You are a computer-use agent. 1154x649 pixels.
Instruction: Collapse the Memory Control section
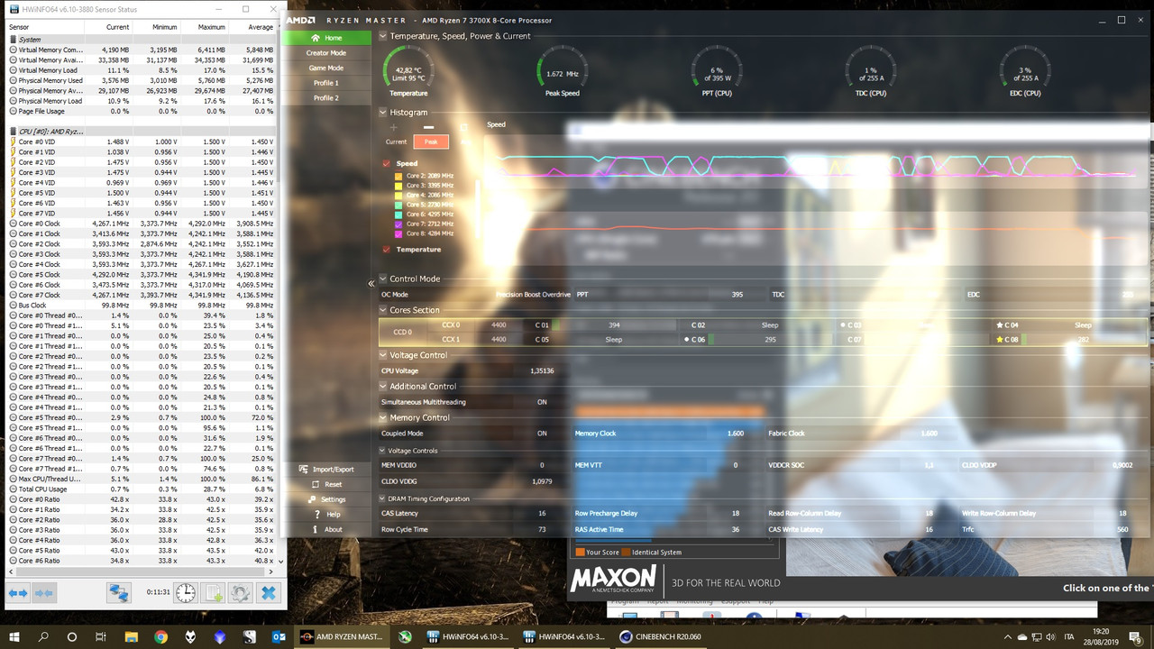[383, 417]
